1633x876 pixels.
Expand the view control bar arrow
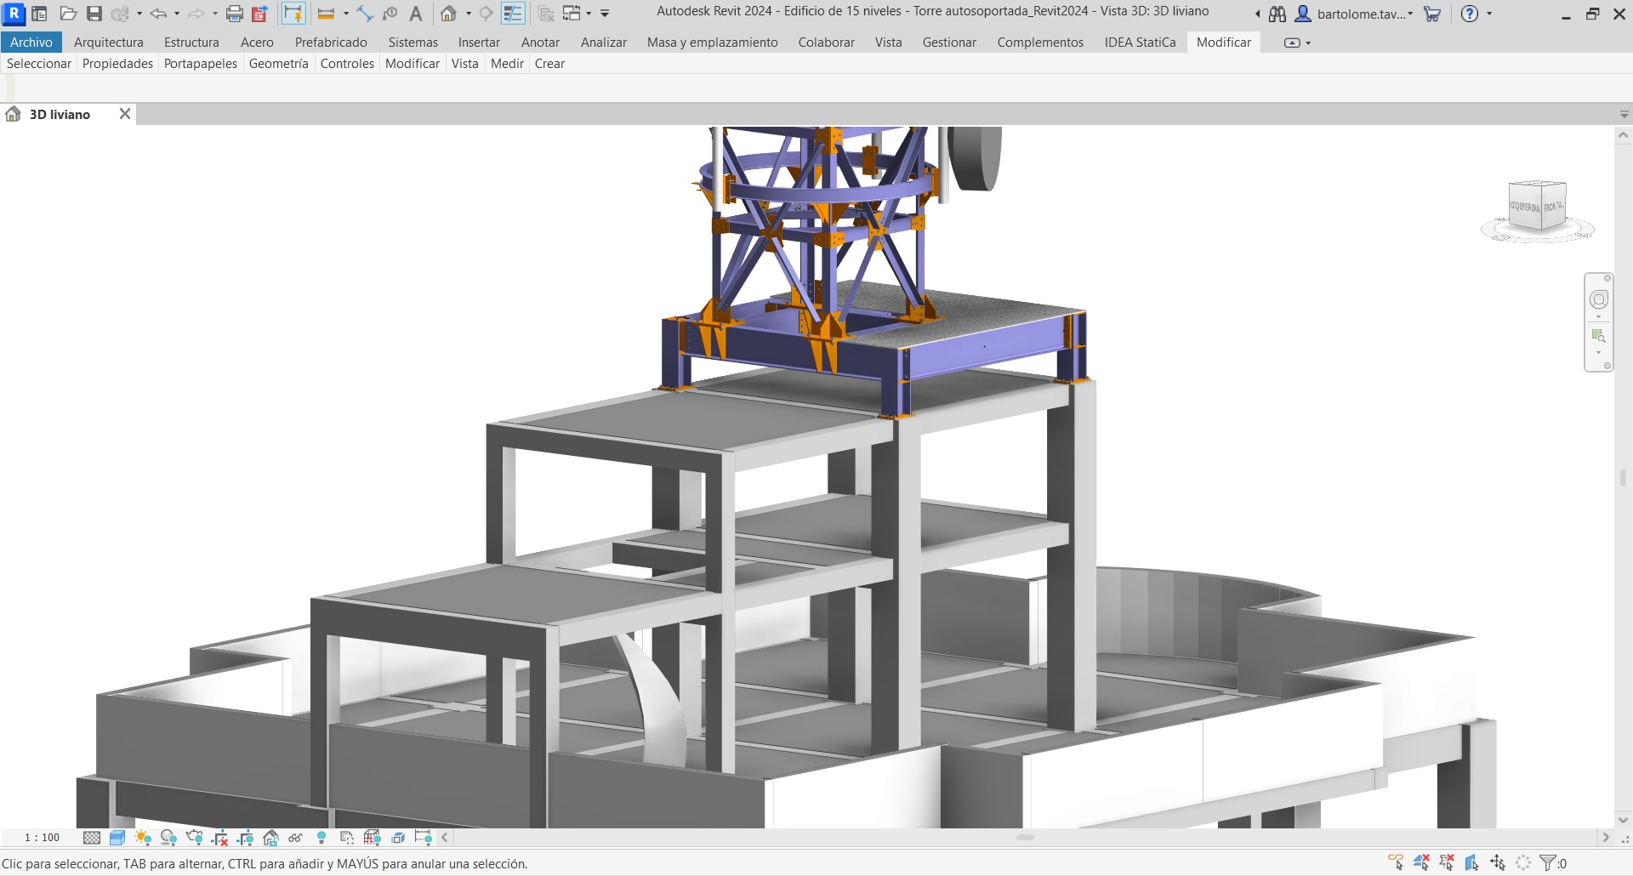click(x=443, y=837)
